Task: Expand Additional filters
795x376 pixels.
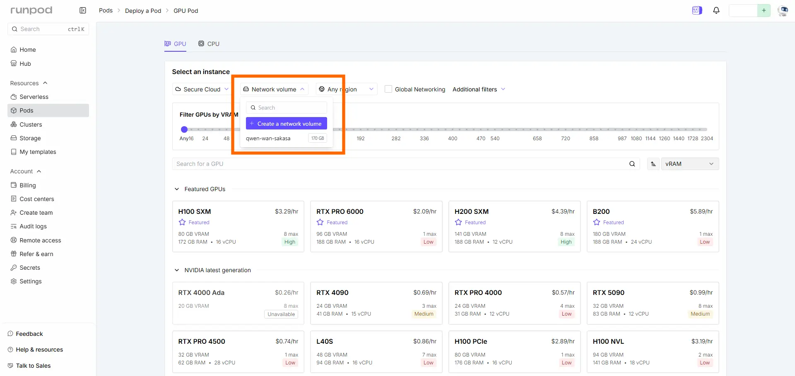Action: (479, 89)
